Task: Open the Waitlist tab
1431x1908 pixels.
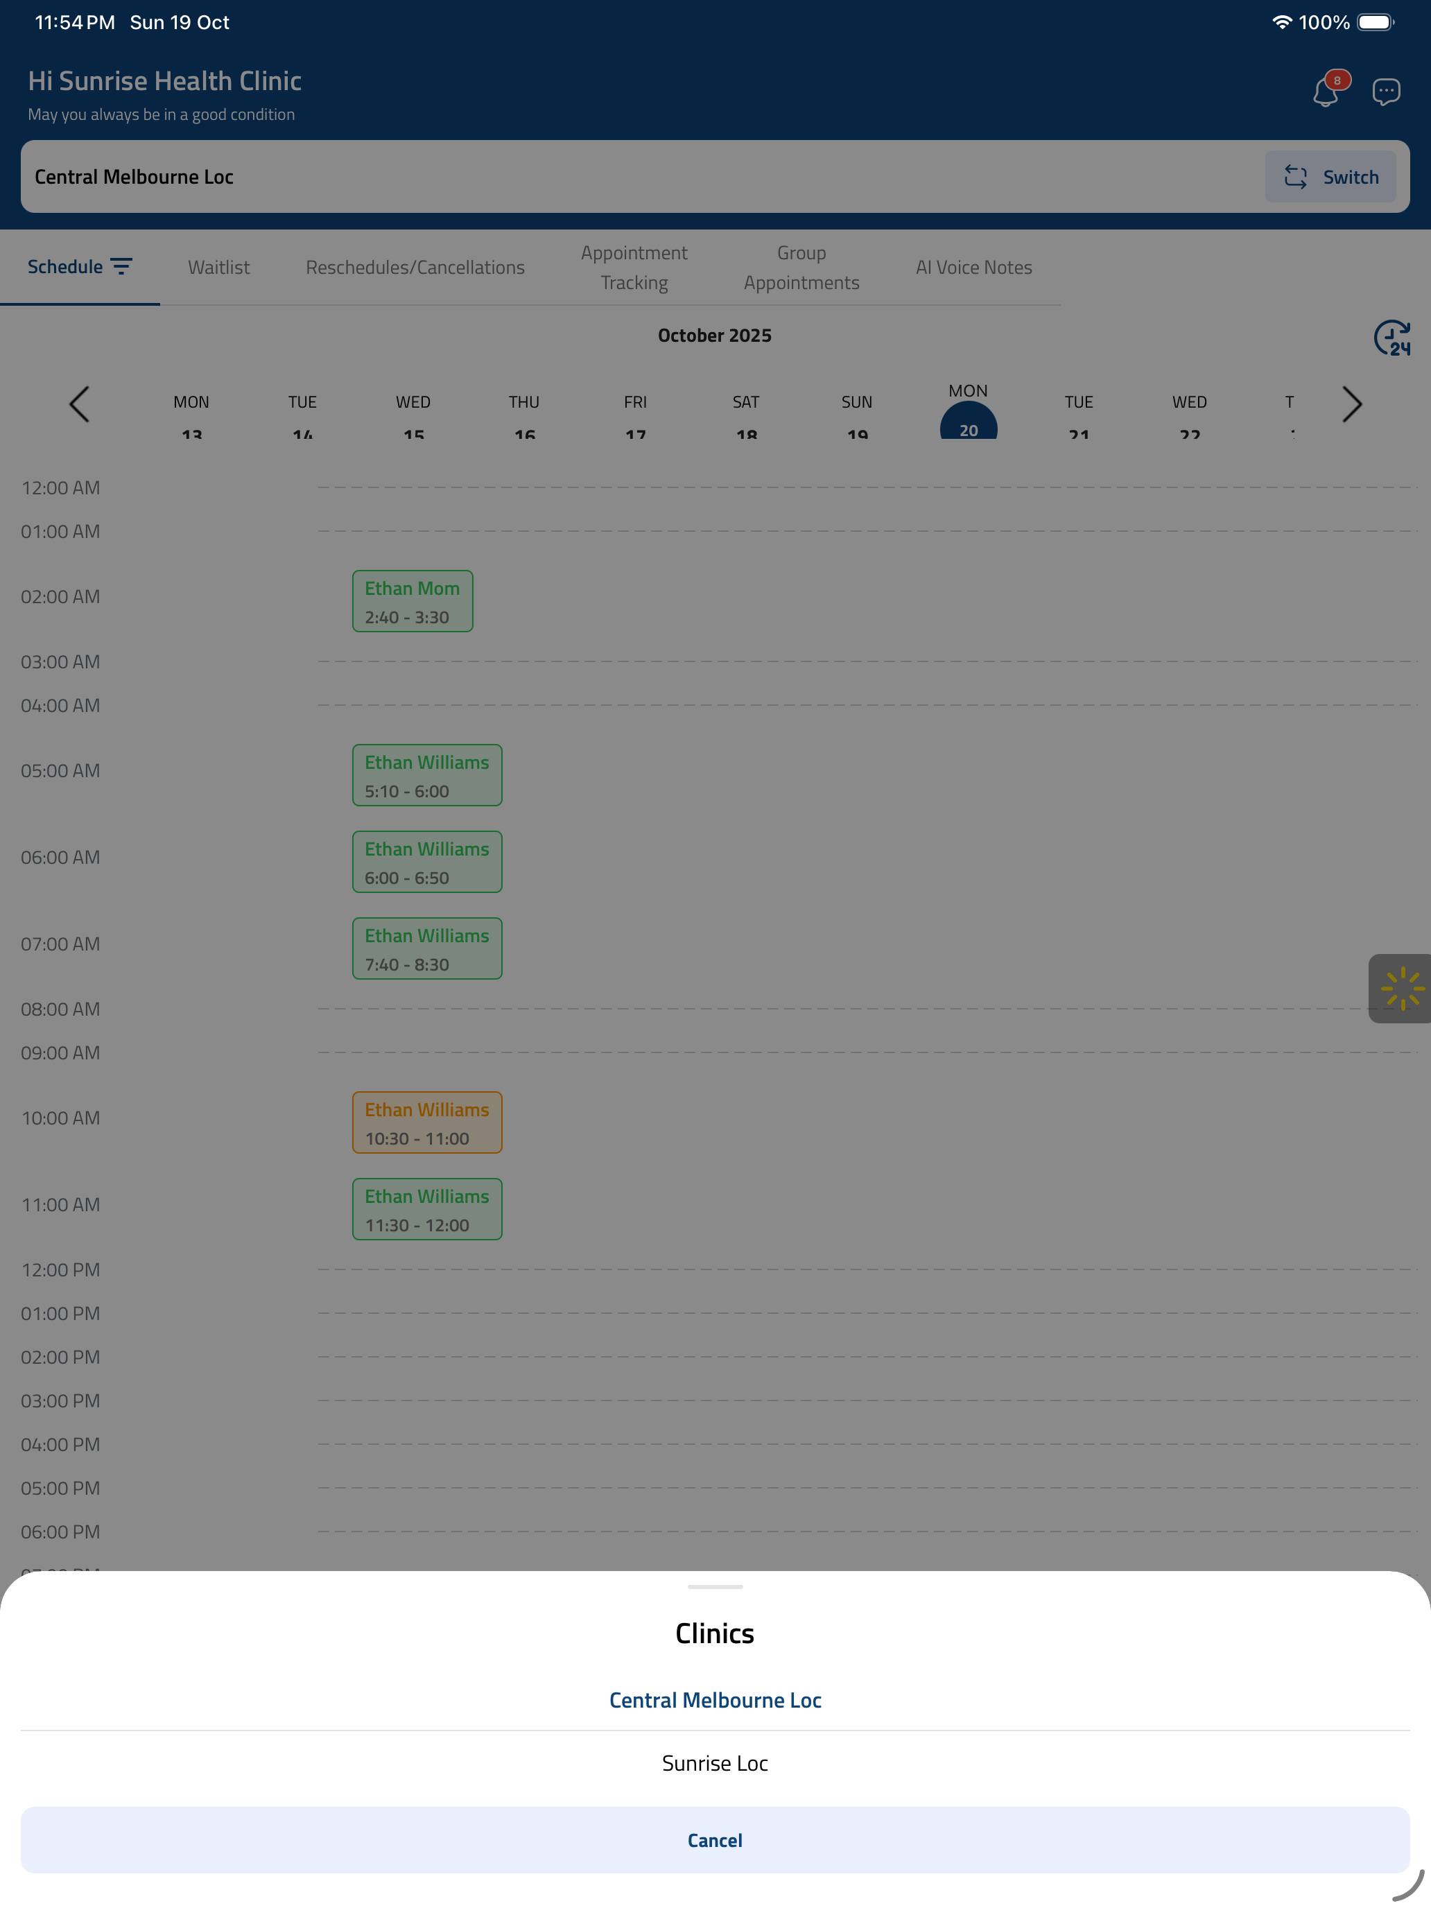Action: [x=219, y=268]
